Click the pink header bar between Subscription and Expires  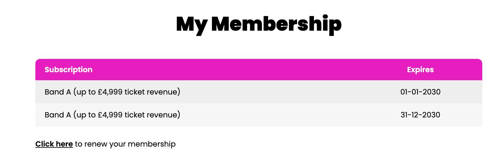[248, 70]
